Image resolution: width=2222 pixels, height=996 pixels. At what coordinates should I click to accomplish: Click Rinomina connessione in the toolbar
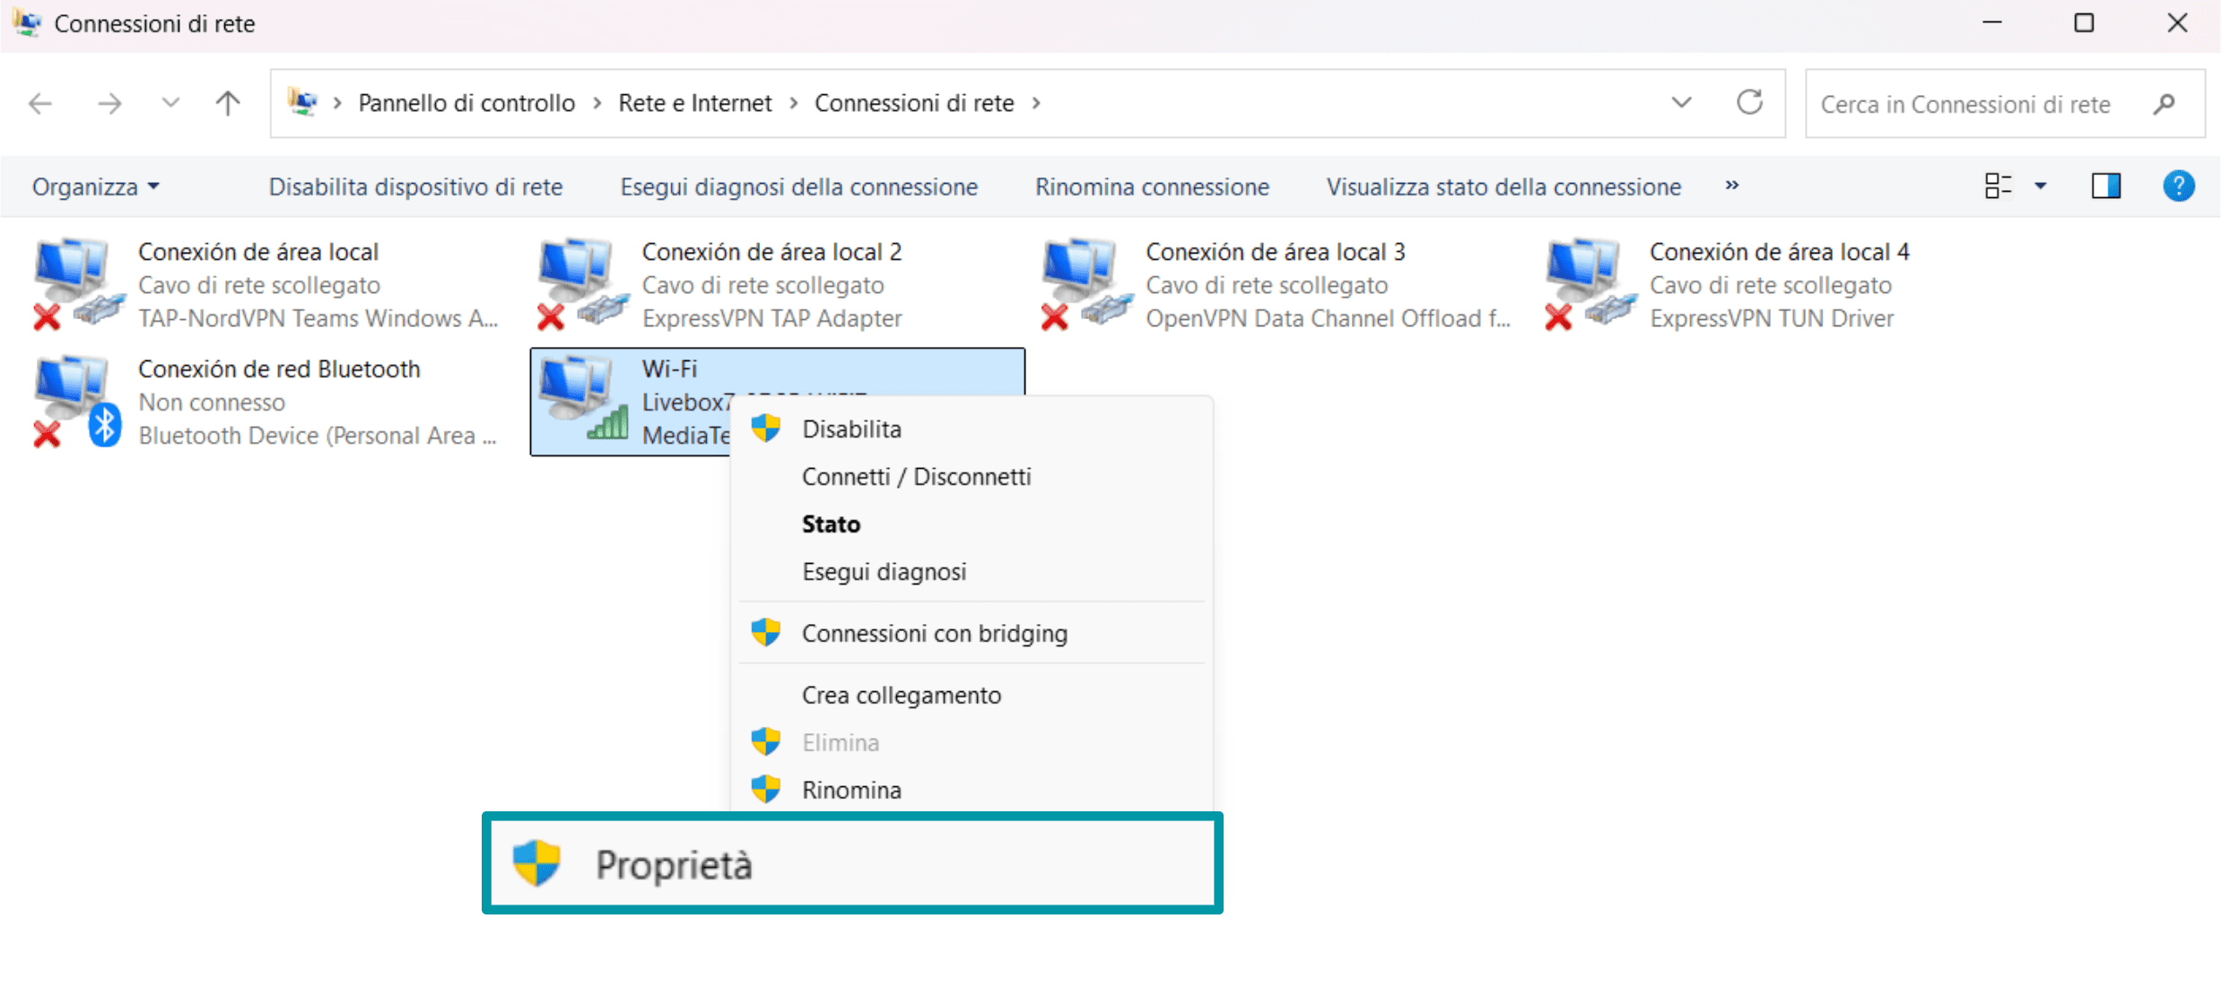click(1152, 186)
